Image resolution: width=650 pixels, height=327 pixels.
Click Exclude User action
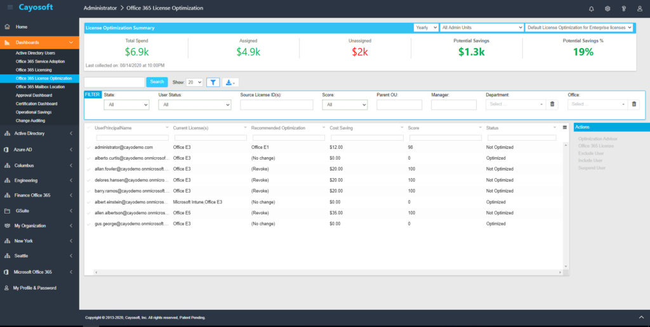pos(590,153)
